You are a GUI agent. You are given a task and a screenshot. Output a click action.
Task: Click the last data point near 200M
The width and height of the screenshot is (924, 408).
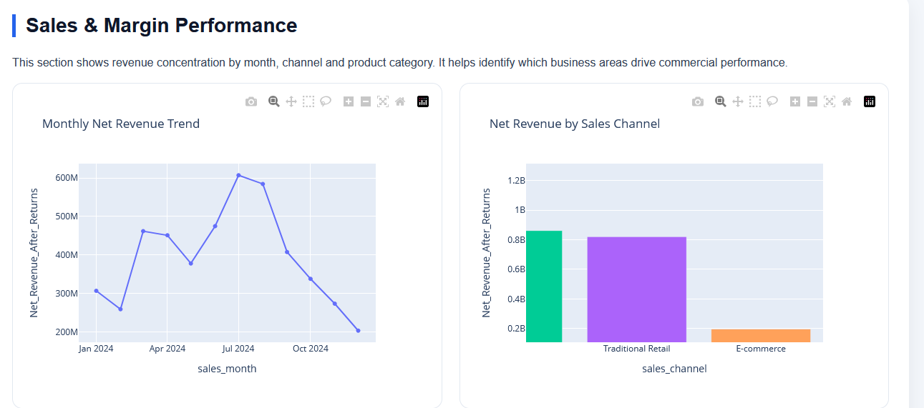tap(358, 331)
